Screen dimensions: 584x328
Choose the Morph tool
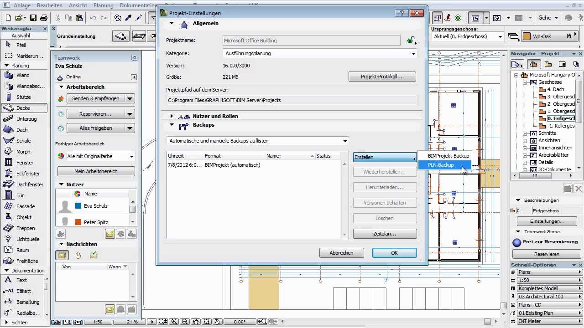point(24,152)
